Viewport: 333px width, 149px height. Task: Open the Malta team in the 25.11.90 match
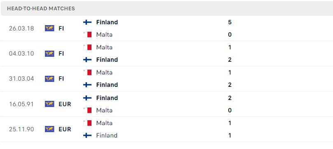click(104, 123)
